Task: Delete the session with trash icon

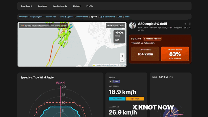Action: (x=190, y=24)
